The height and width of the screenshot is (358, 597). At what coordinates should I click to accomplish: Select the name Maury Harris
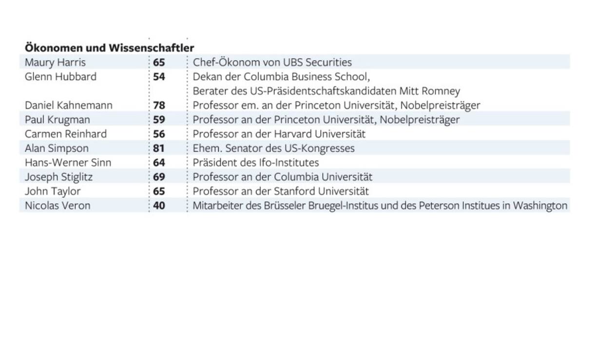coord(55,62)
